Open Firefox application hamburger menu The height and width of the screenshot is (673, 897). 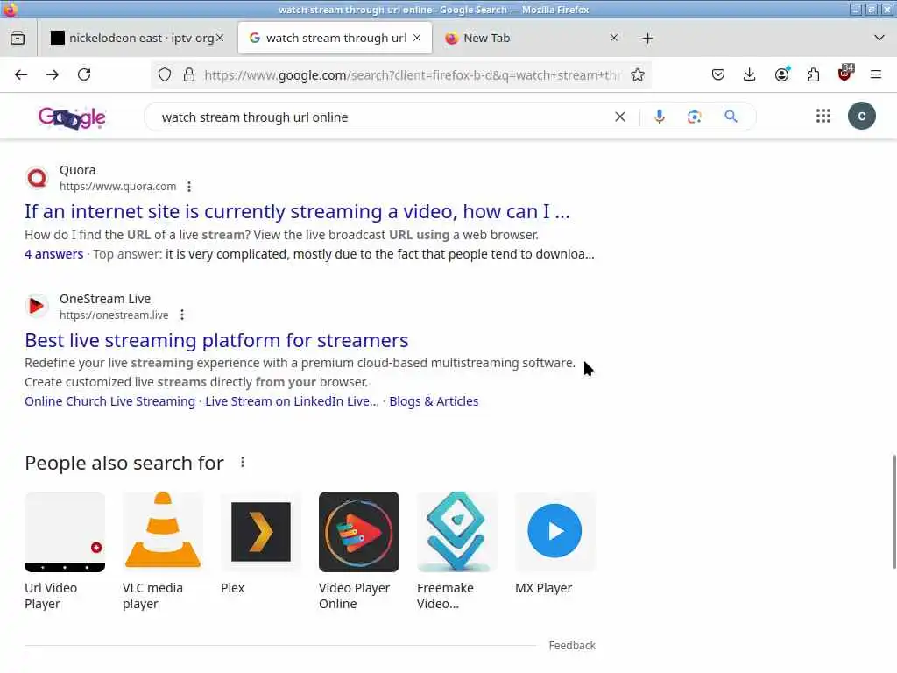(876, 75)
